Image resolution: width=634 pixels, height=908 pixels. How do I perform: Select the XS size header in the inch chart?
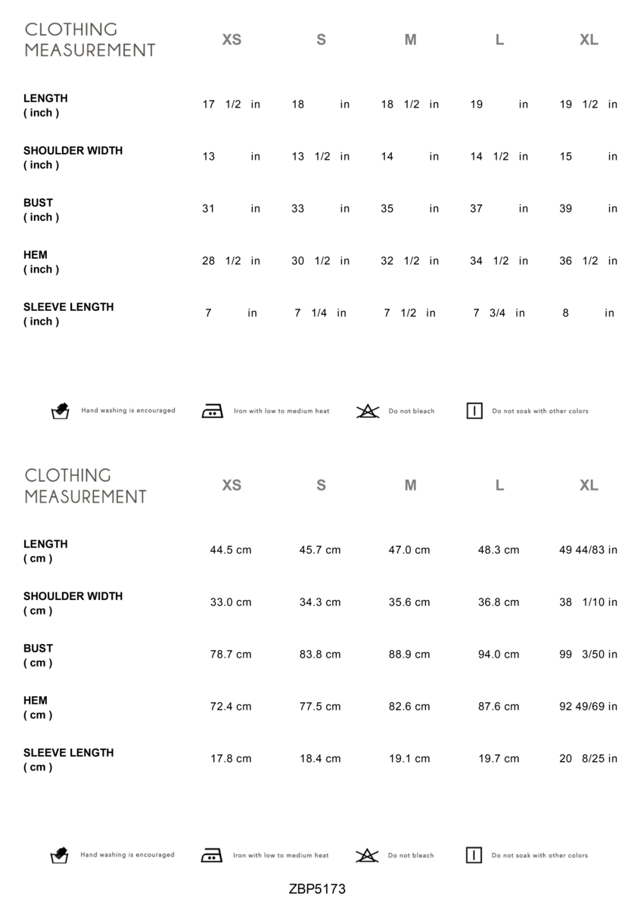point(232,39)
